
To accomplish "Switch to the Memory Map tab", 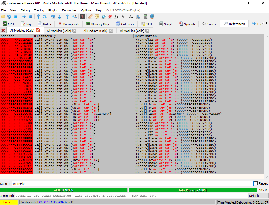I will [x=97, y=24].
